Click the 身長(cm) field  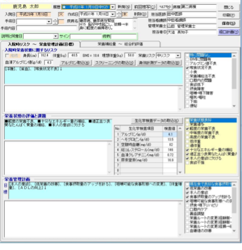[x=44, y=55]
